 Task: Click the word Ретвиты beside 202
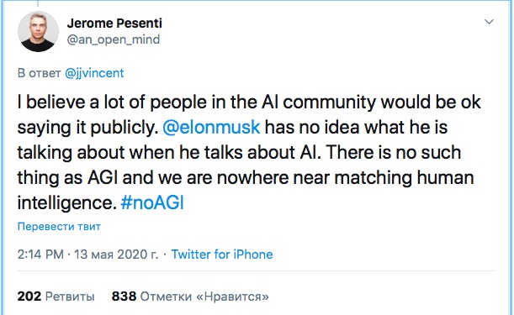(70, 297)
